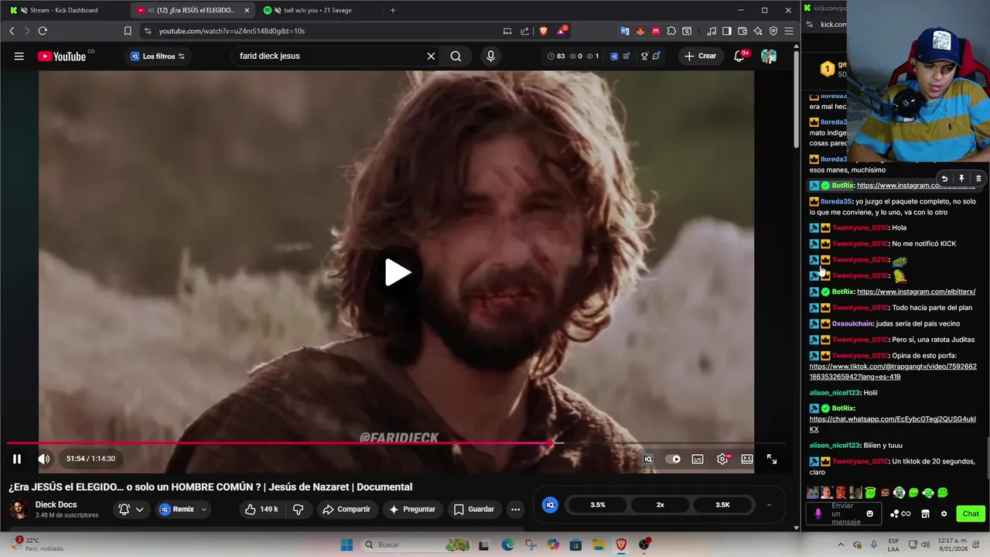This screenshot has height=557, width=990.
Task: Pin the hovered chat message
Action: (x=961, y=179)
